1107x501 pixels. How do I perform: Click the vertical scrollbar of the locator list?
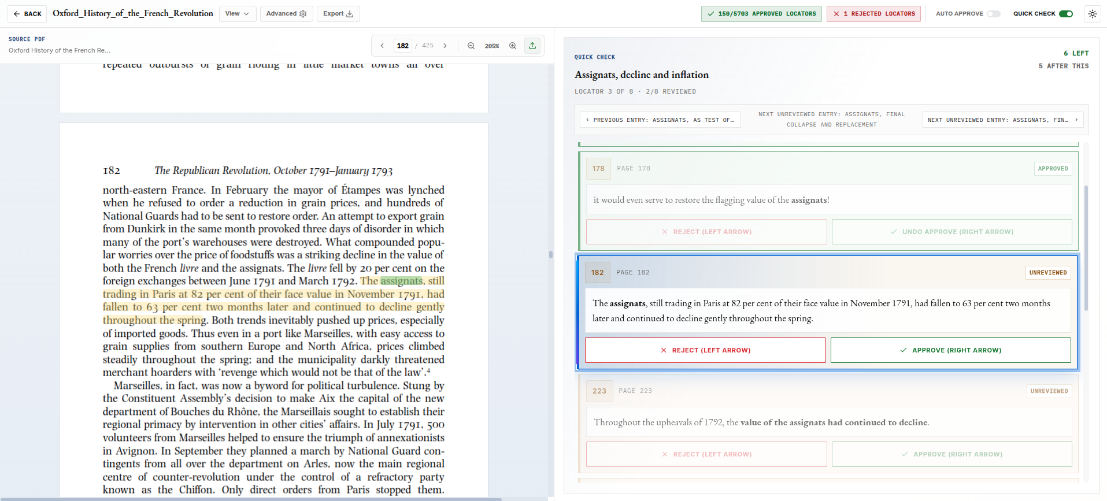tap(1086, 248)
